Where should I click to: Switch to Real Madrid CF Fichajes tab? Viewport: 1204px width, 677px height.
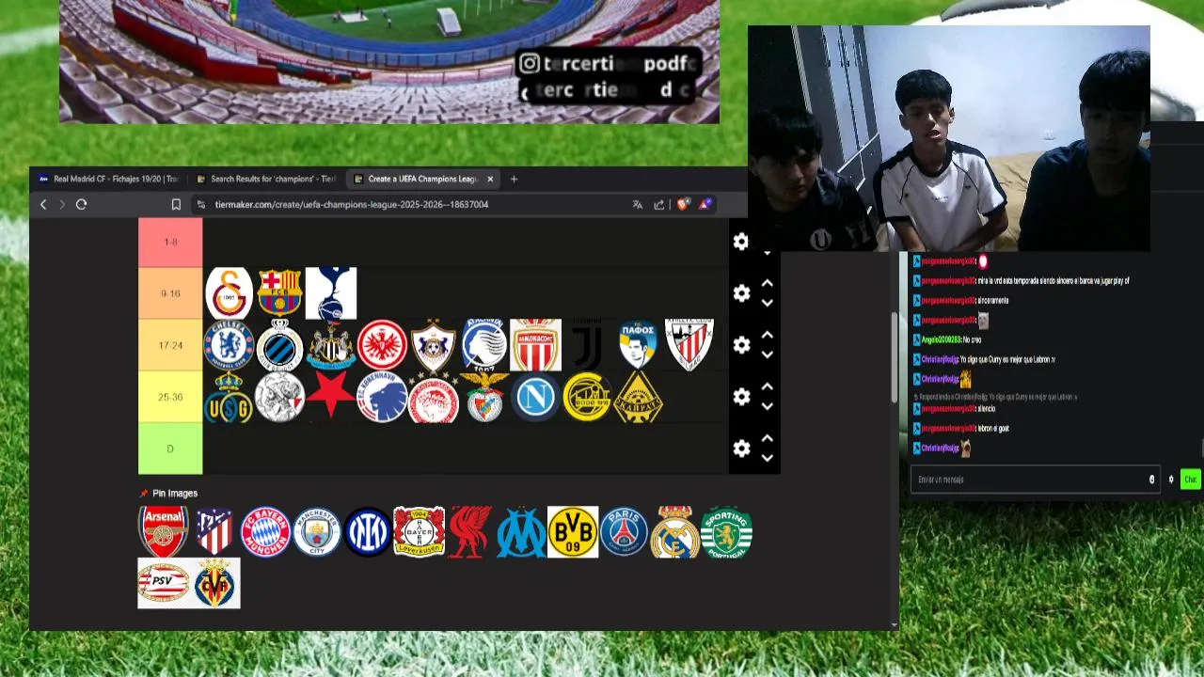[108, 179]
